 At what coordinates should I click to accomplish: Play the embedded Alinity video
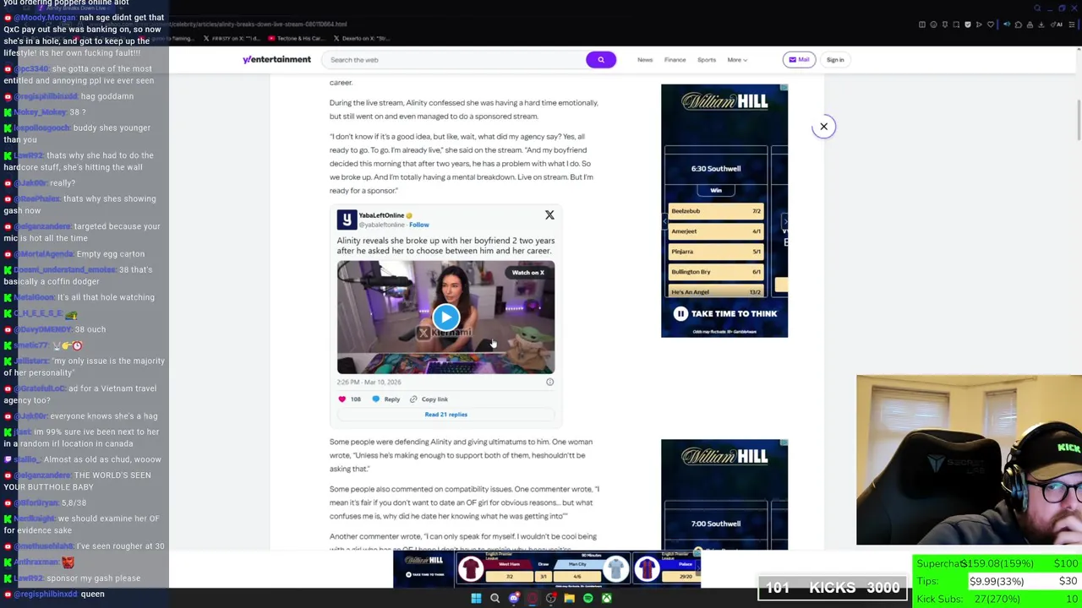tap(445, 317)
